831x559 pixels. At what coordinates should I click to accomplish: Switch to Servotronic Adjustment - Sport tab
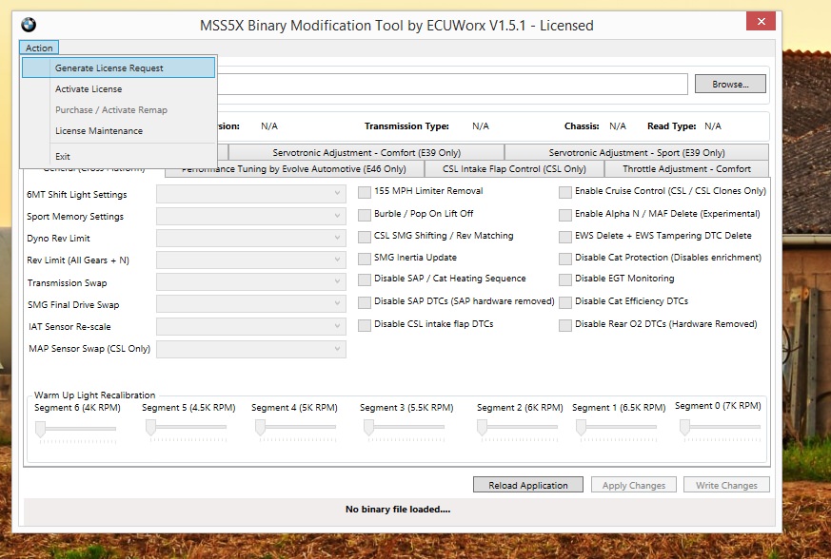pos(637,152)
